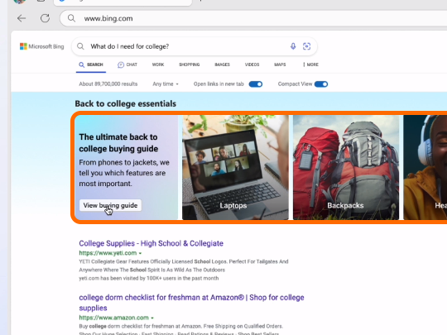Open the Any time filter dropdown

(x=166, y=84)
